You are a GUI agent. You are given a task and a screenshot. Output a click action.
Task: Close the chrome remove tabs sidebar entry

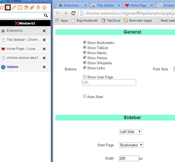coord(44,58)
